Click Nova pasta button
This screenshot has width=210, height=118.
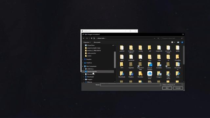pyautogui.click(x=97, y=42)
